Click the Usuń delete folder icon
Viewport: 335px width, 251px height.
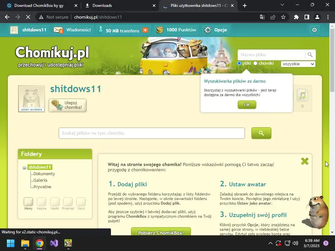(x=81, y=202)
